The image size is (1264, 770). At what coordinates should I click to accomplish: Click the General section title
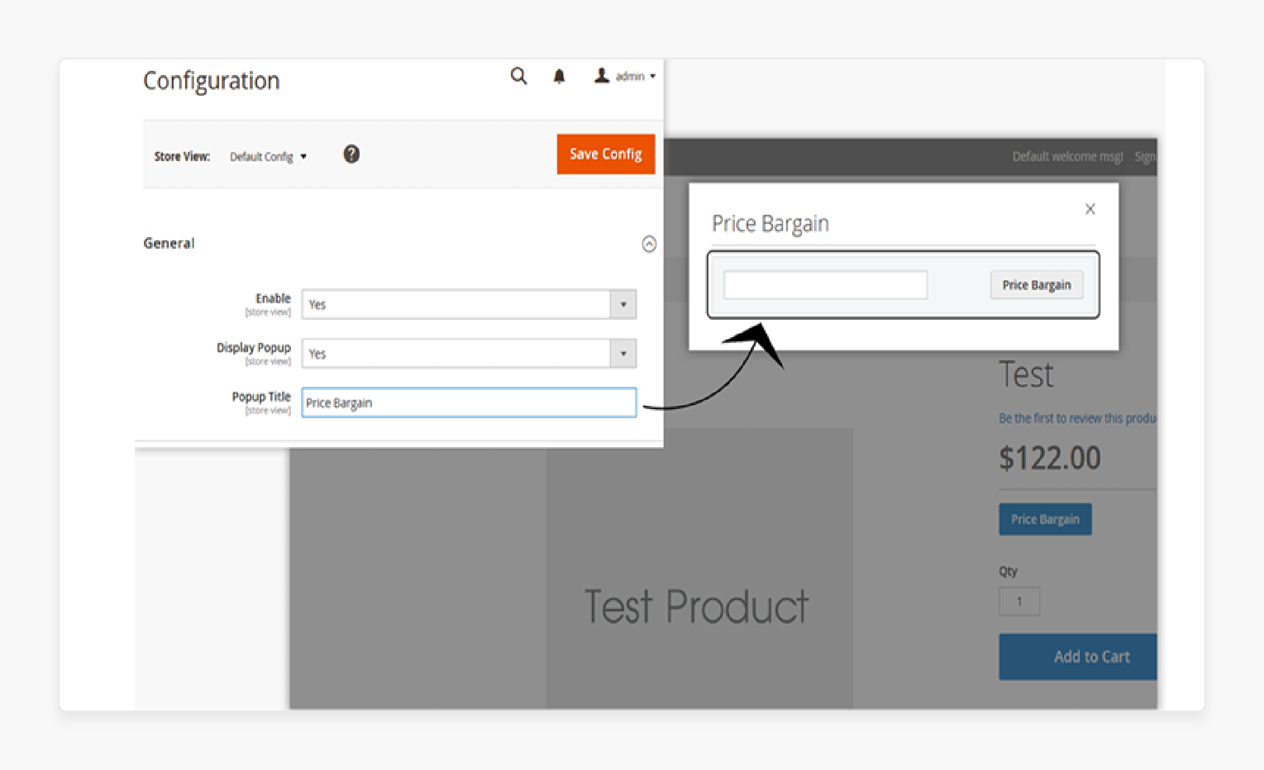tap(169, 243)
